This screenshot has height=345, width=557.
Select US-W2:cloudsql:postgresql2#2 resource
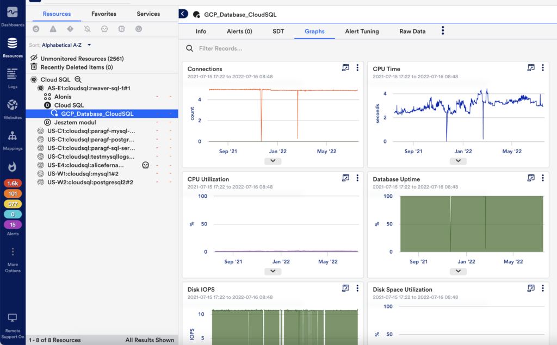(90, 182)
